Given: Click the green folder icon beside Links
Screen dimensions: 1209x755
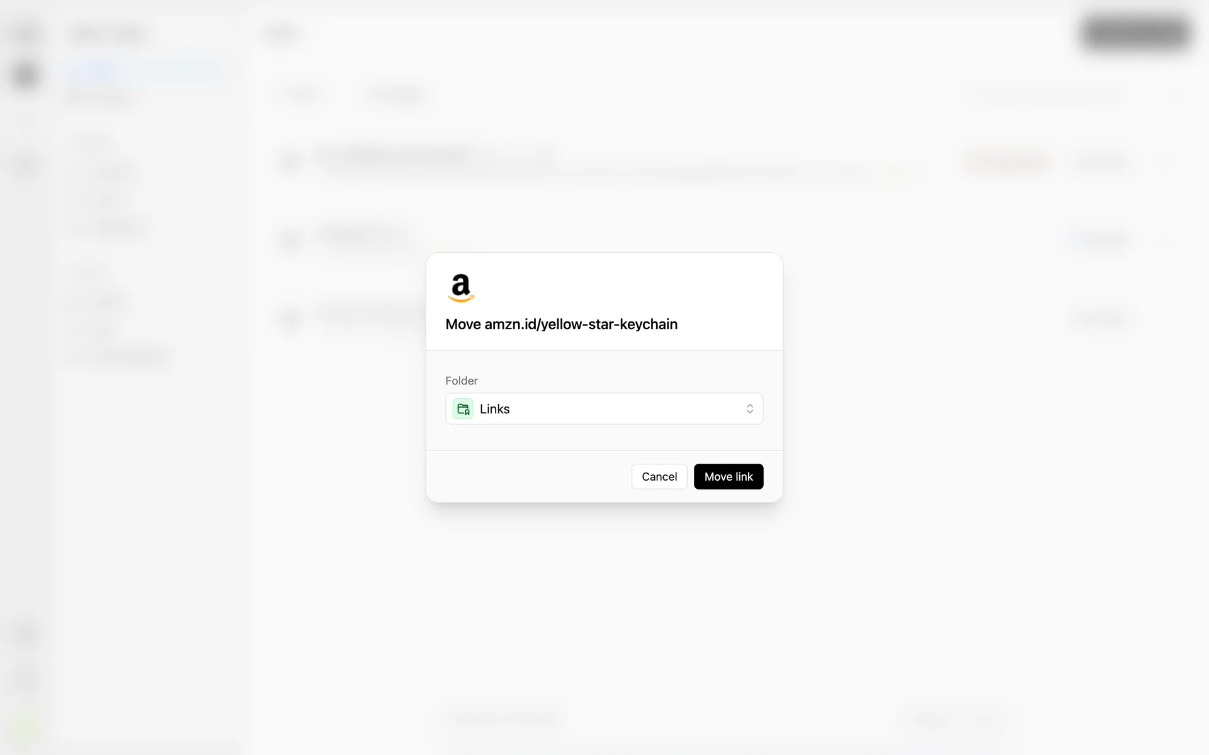Looking at the screenshot, I should pos(463,409).
